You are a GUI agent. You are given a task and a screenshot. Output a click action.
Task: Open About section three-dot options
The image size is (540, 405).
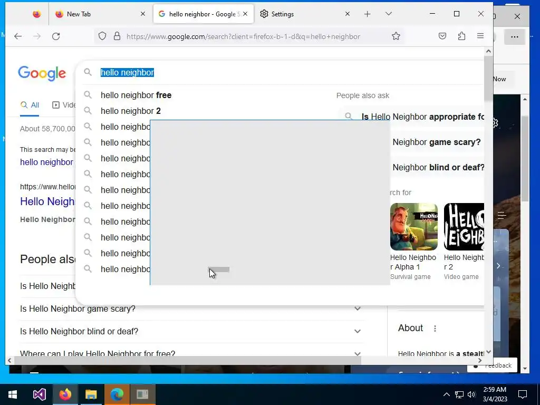[x=435, y=329]
